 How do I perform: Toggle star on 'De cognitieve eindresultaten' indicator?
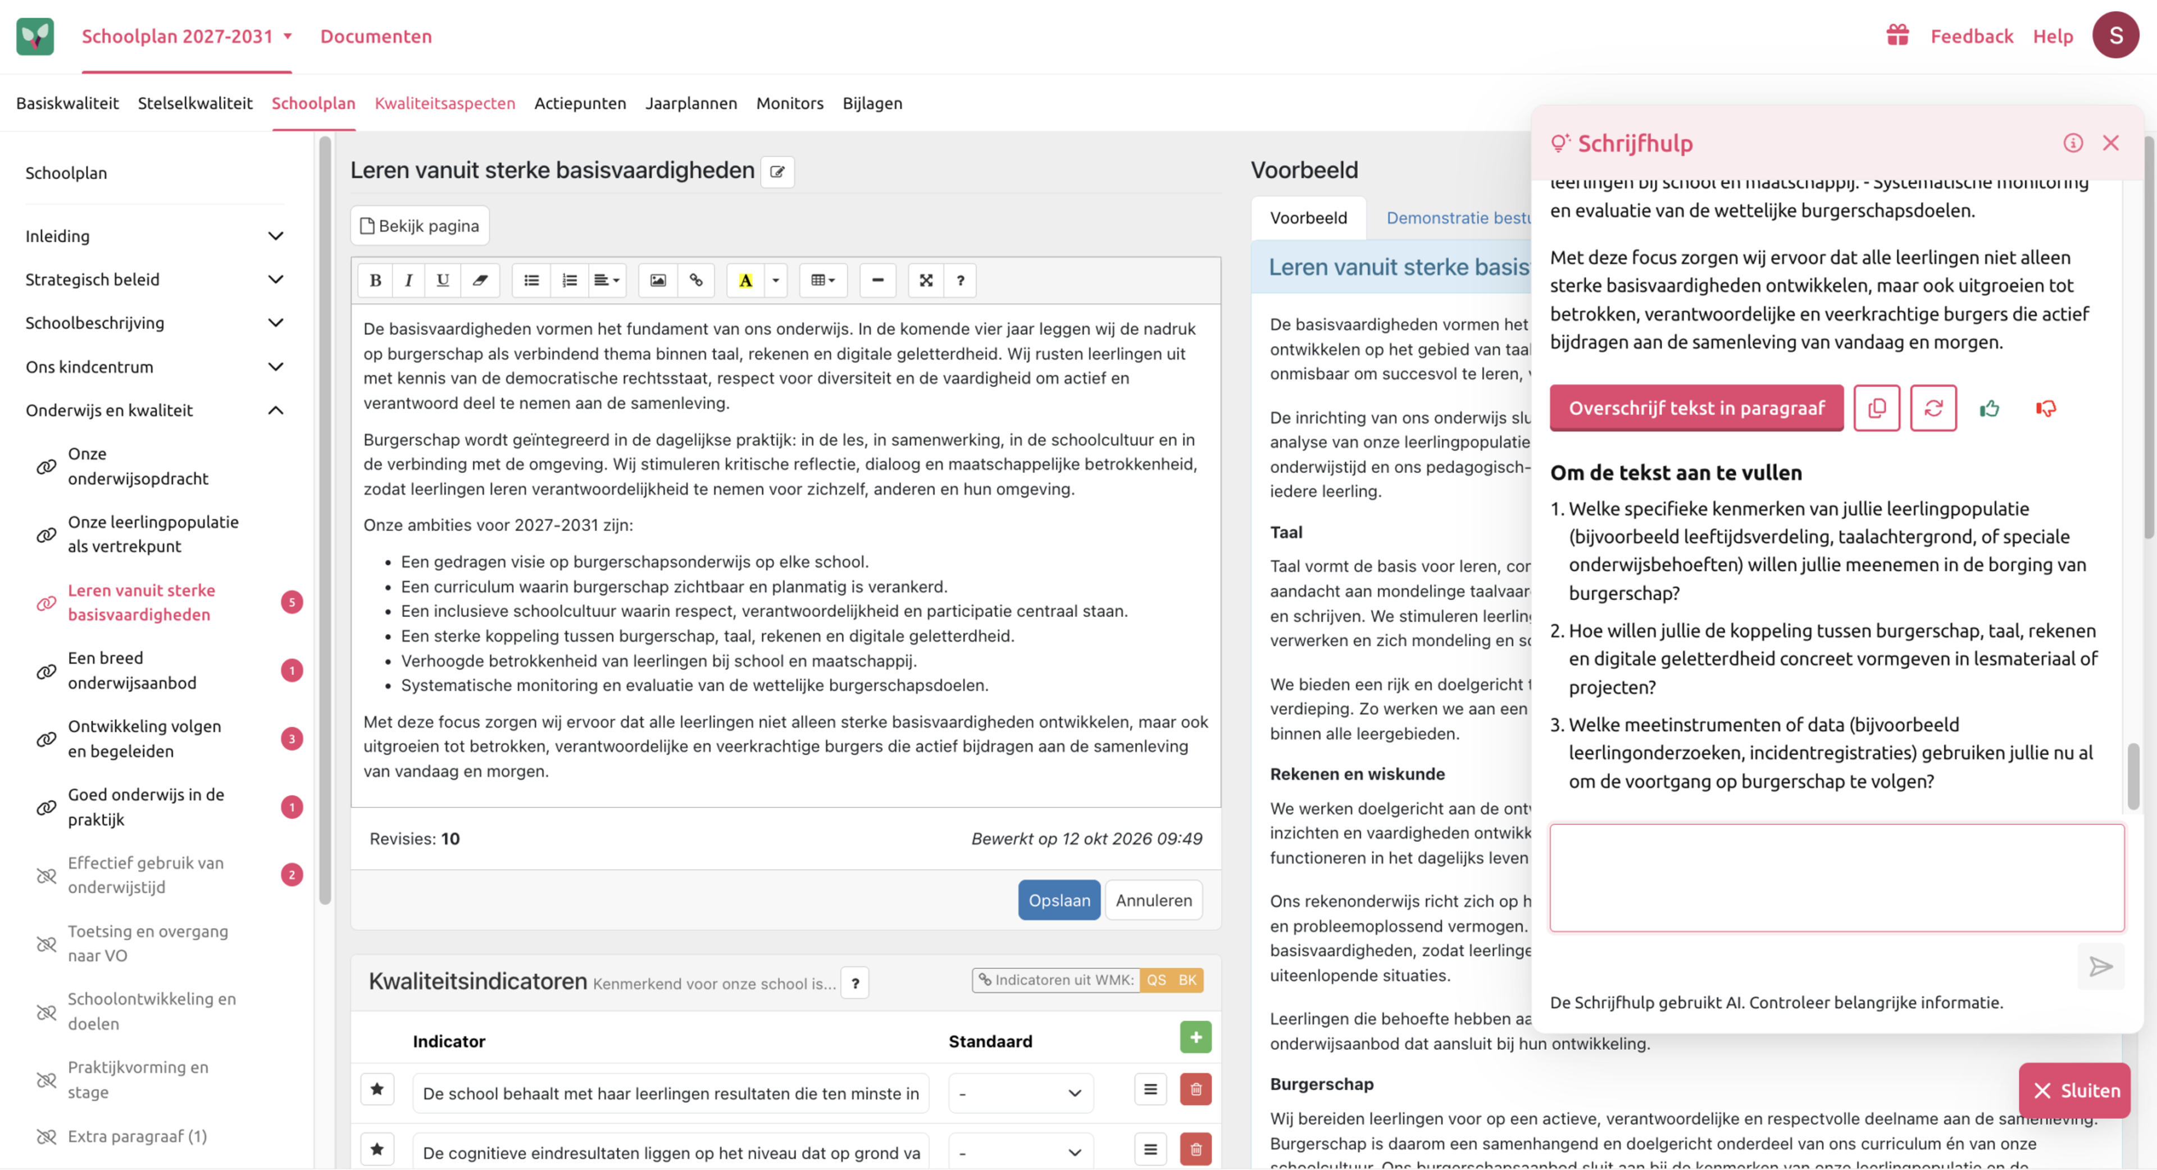(377, 1150)
